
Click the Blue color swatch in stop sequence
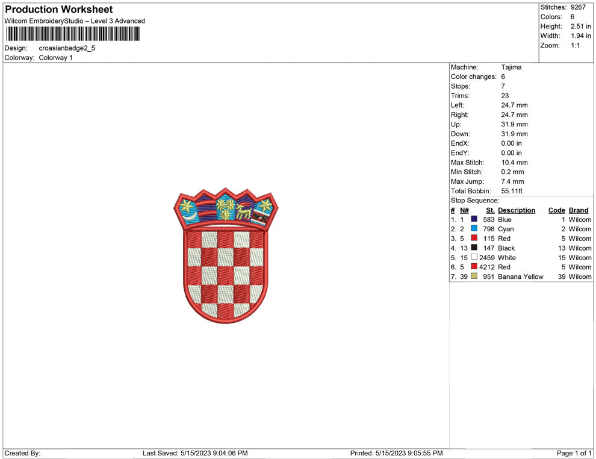point(473,219)
